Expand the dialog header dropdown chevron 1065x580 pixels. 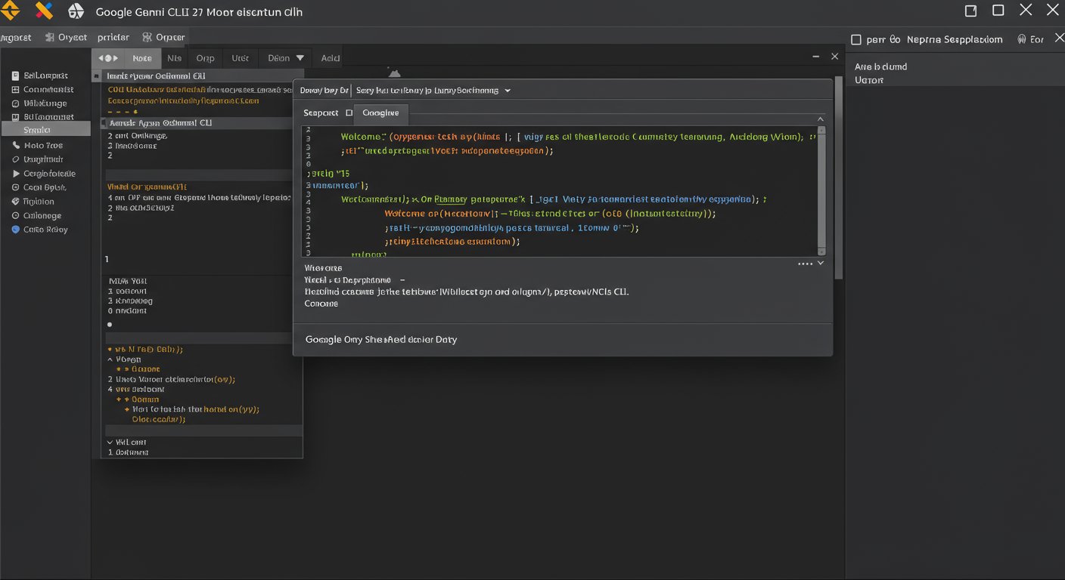pos(508,91)
